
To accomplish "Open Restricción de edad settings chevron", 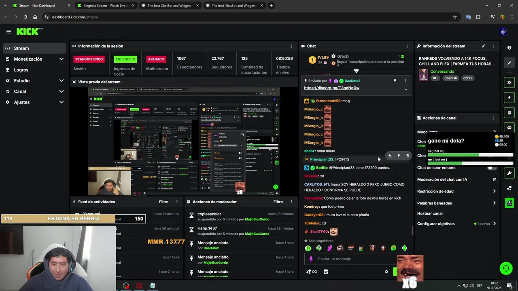I will 495,191.
